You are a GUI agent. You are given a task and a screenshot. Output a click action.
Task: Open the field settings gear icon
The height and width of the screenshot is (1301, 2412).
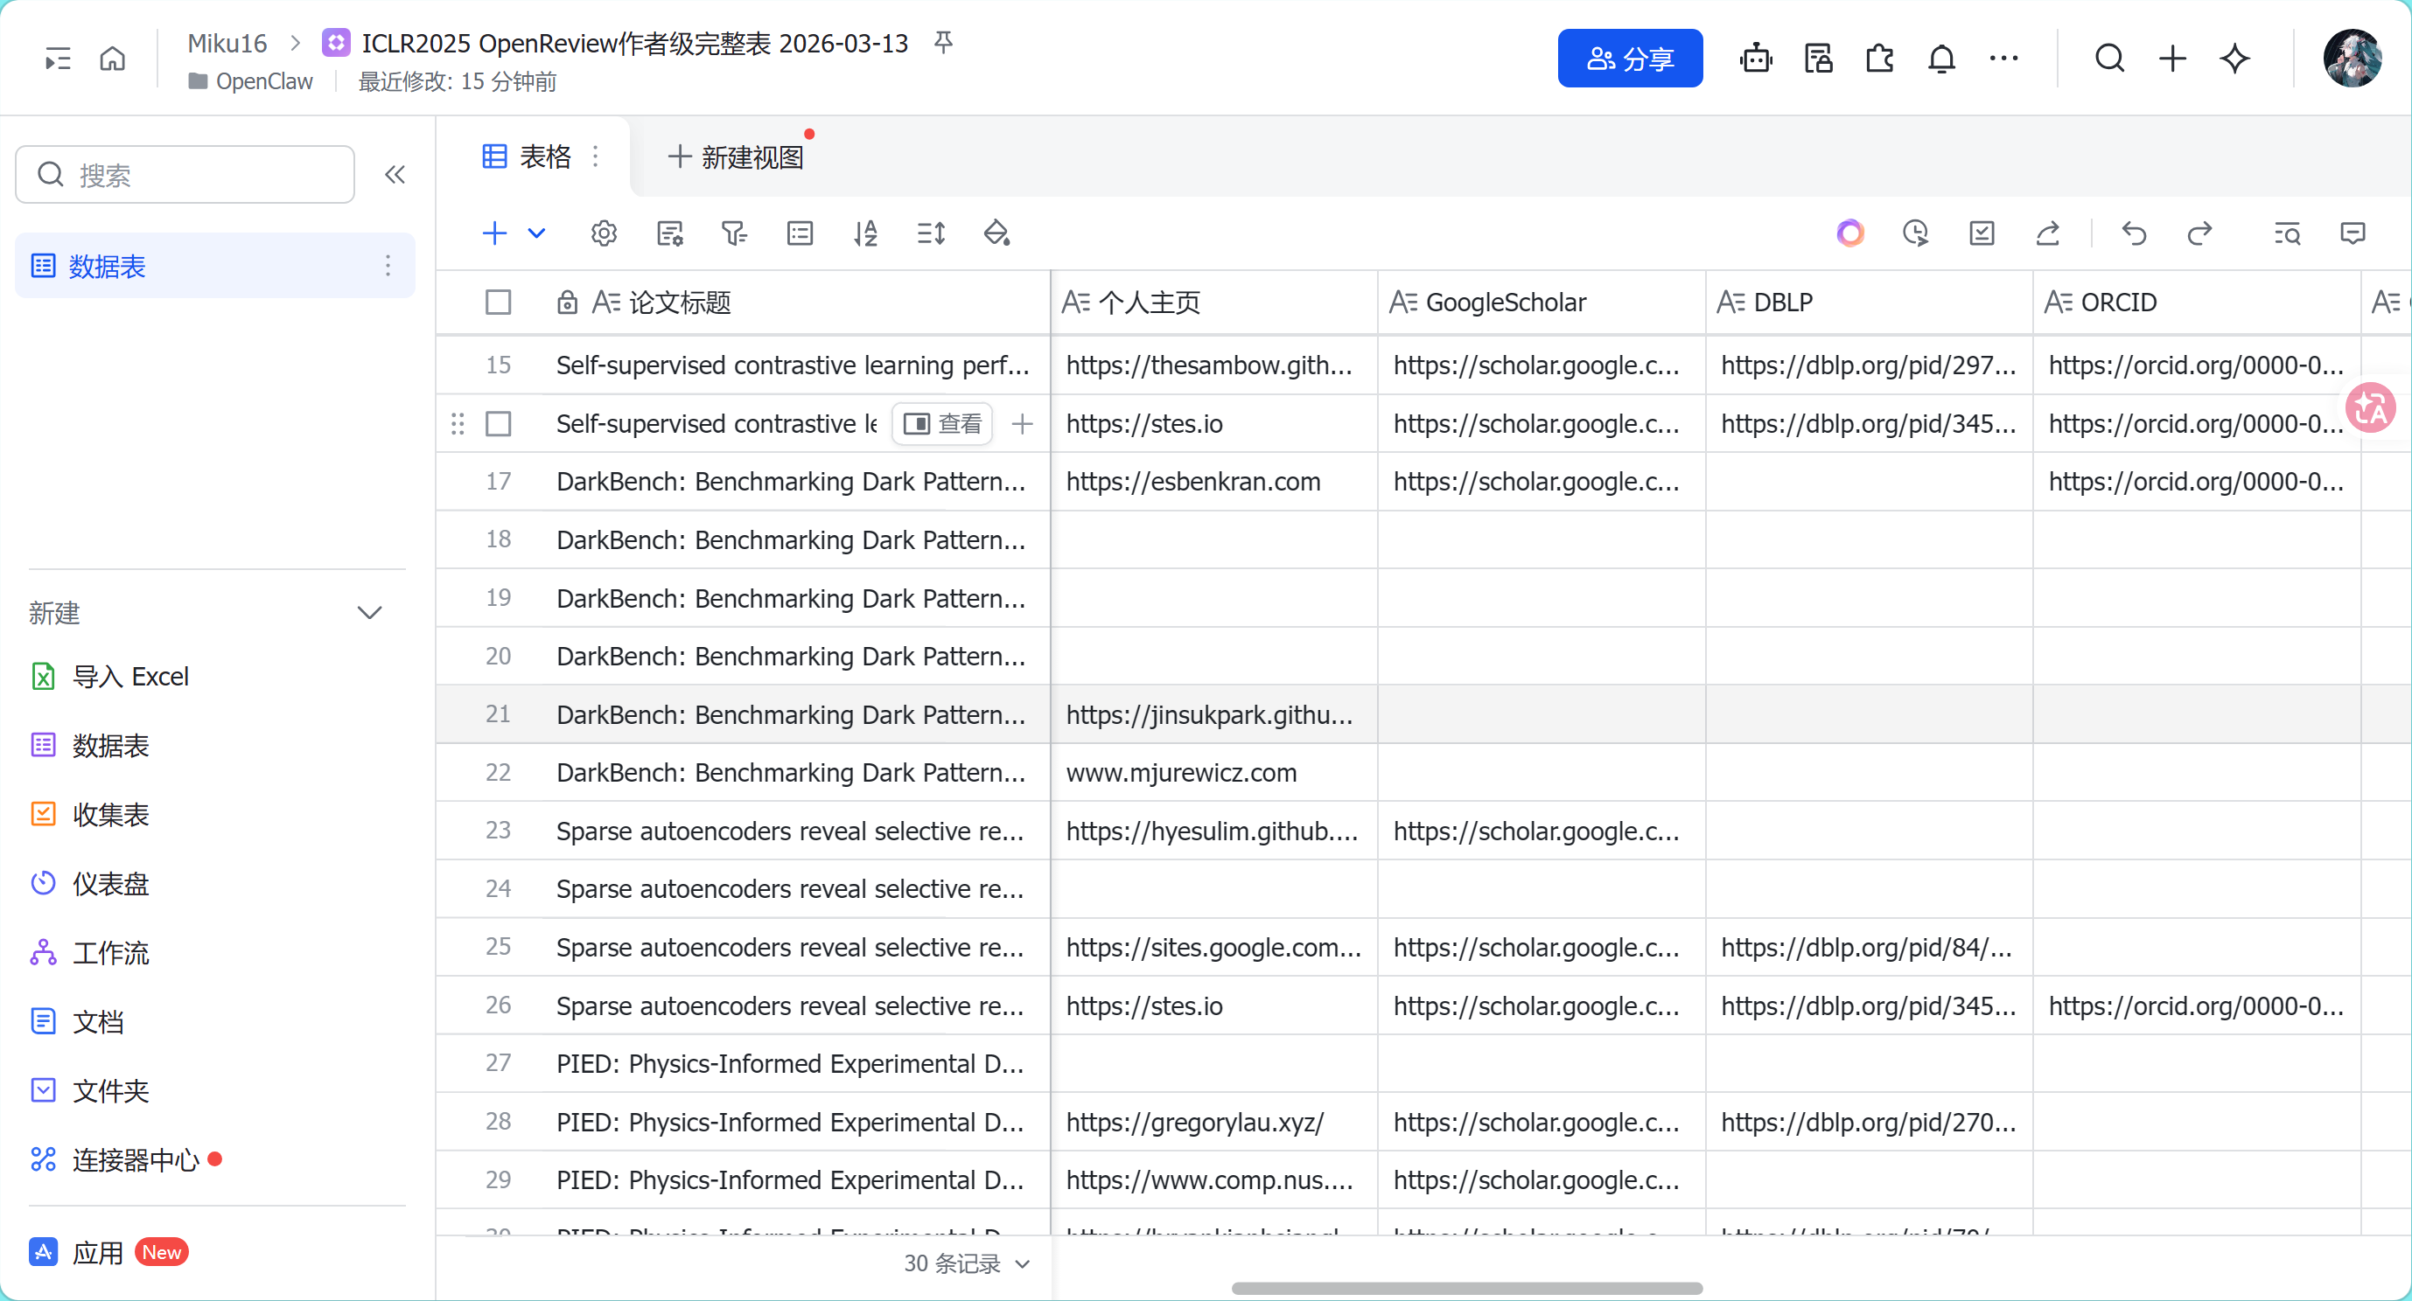[604, 233]
